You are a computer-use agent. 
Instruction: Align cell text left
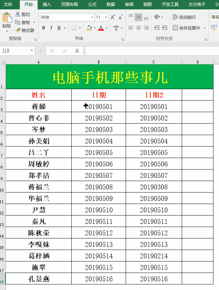point(131,28)
